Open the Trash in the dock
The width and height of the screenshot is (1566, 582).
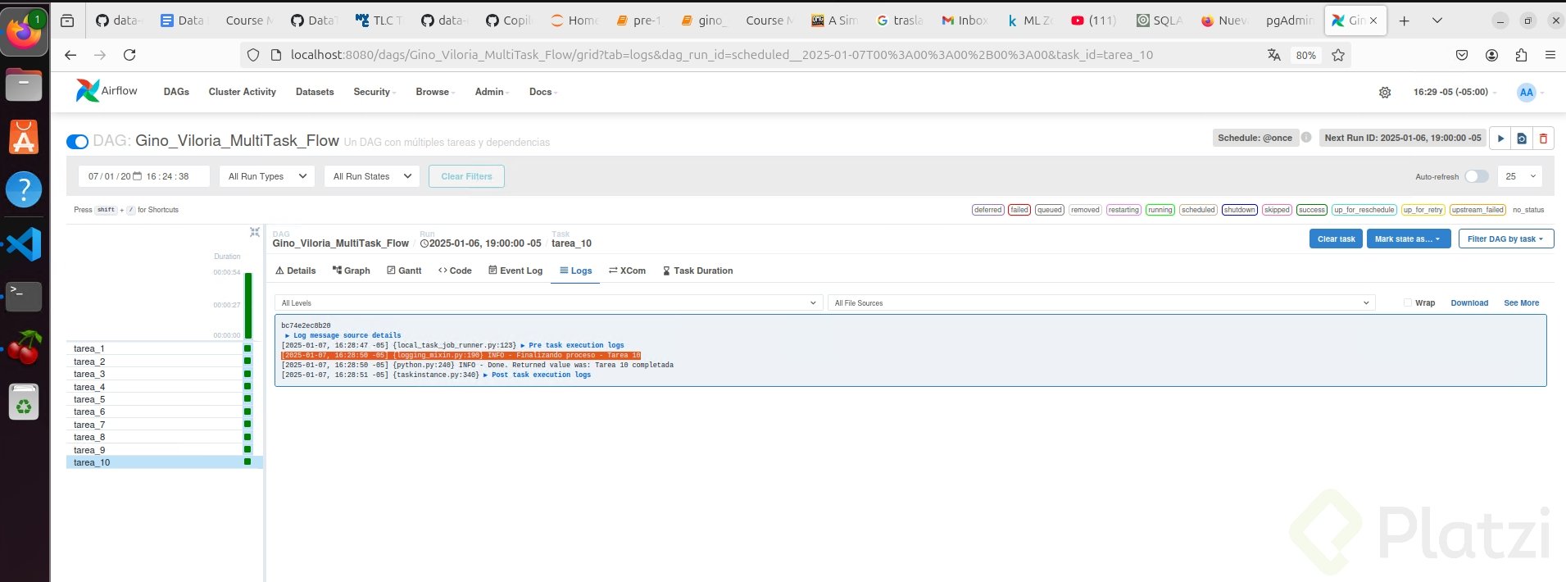24,402
